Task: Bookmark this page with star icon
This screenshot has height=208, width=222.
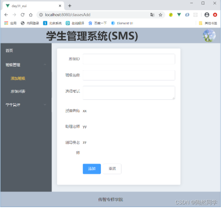Action: pyautogui.click(x=161, y=15)
